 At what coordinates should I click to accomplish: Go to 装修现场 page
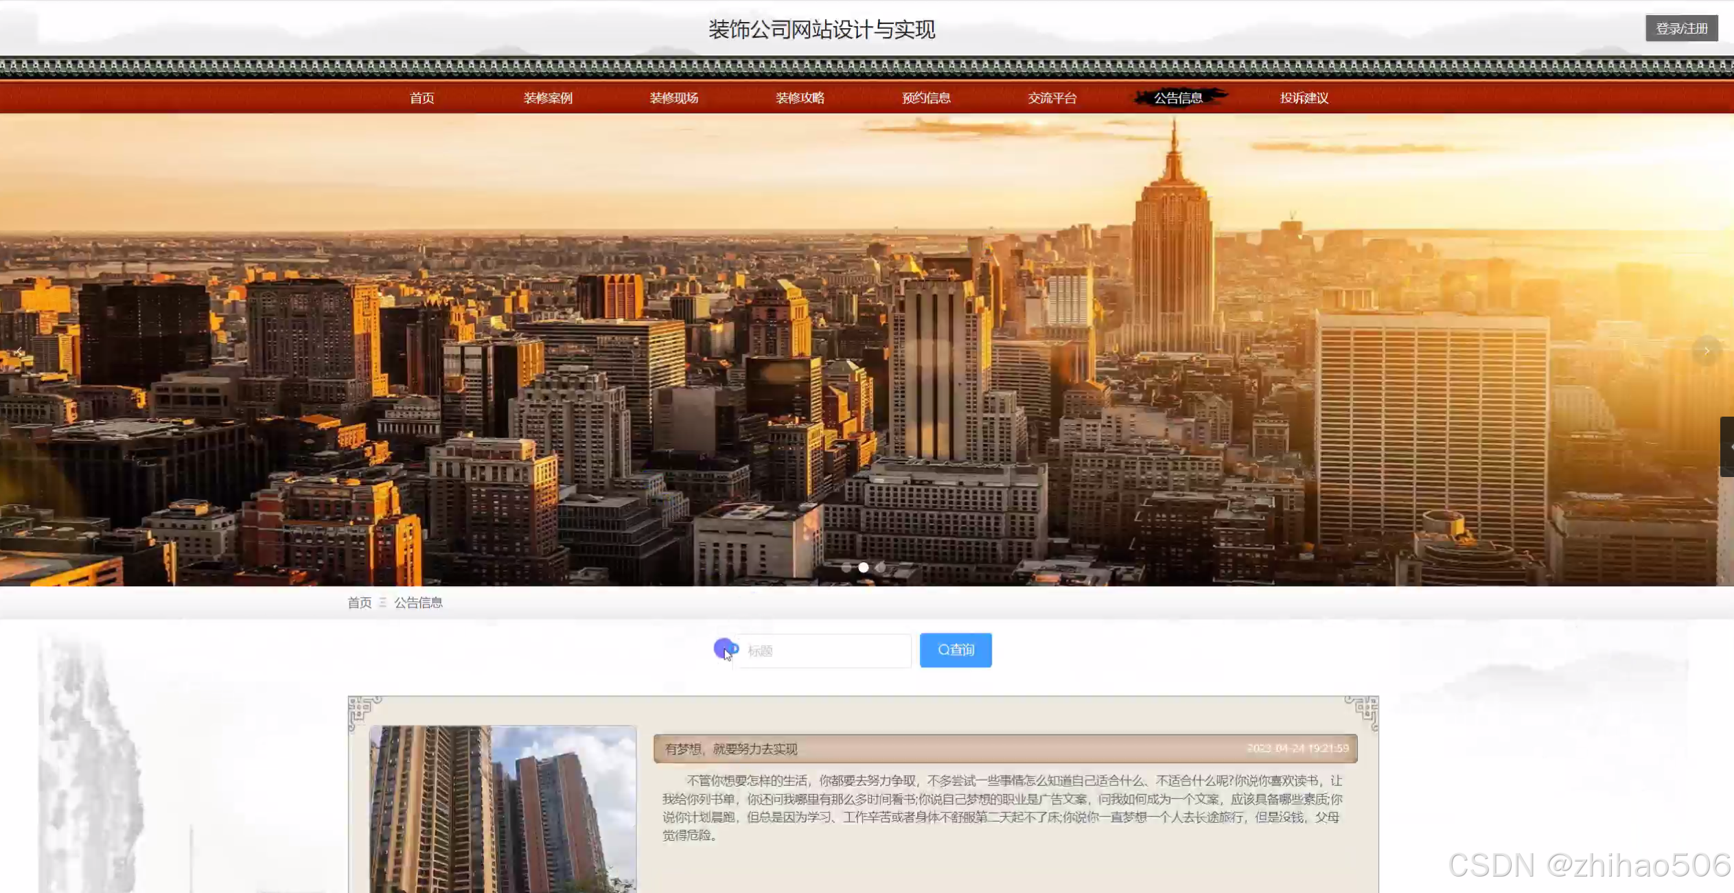pos(673,98)
